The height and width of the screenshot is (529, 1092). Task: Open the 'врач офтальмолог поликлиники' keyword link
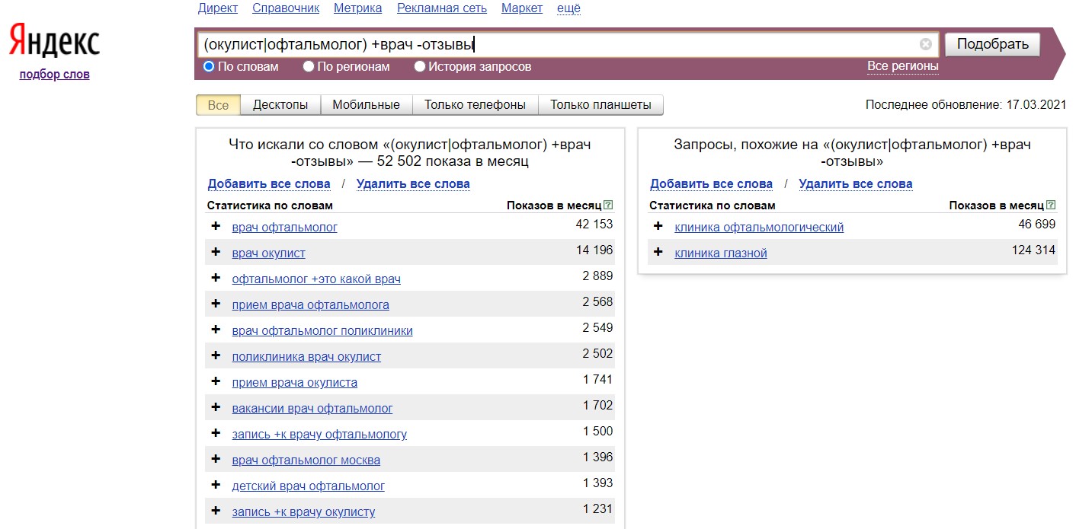click(322, 330)
